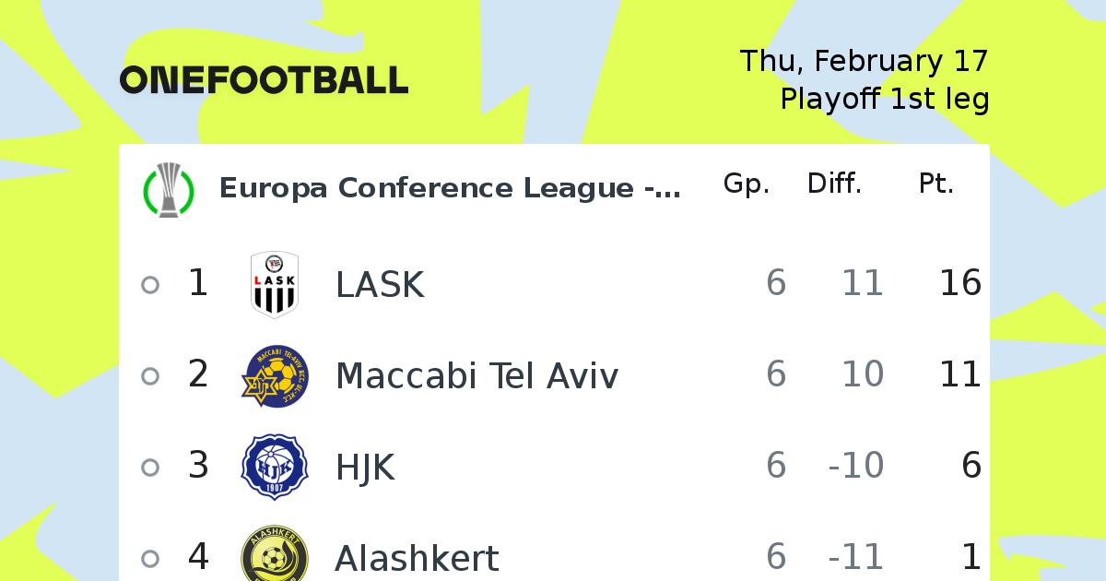The image size is (1106, 581).
Task: Click the LASK club crest
Action: pyautogui.click(x=275, y=285)
